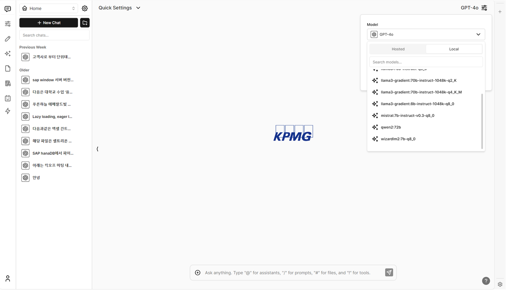The height and width of the screenshot is (290, 506).
Task: Select the qwen2:72b model
Action: [391, 127]
